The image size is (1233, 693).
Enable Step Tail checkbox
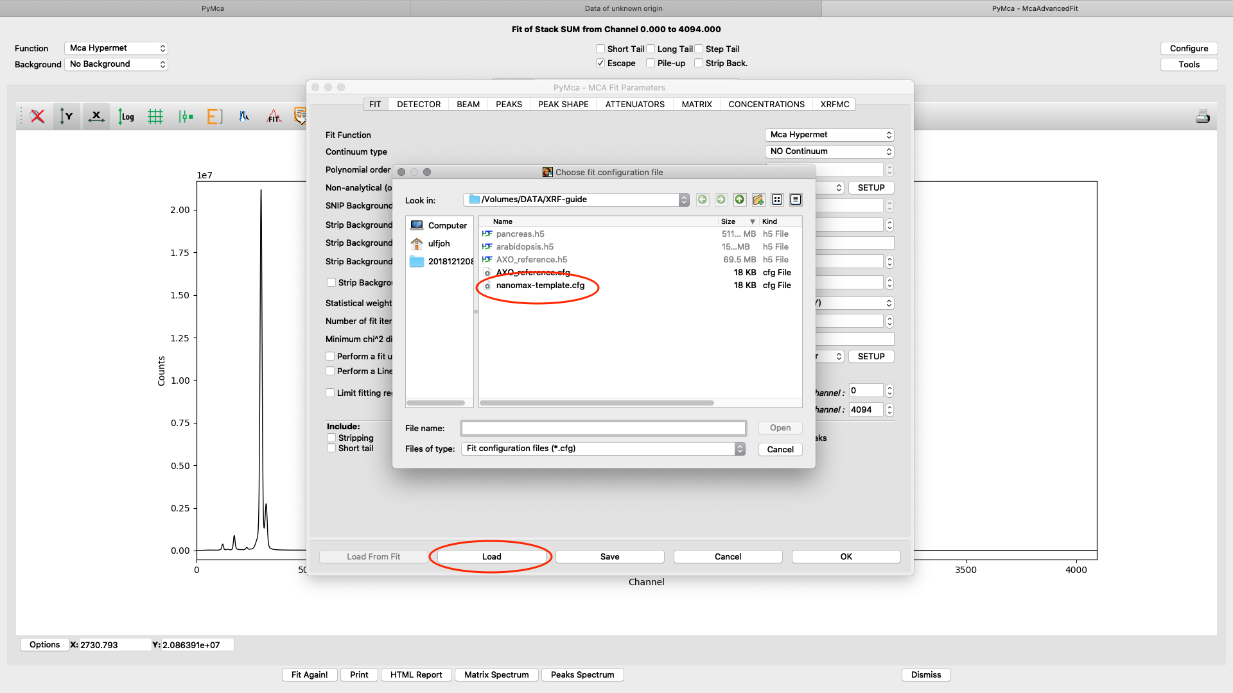click(699, 49)
